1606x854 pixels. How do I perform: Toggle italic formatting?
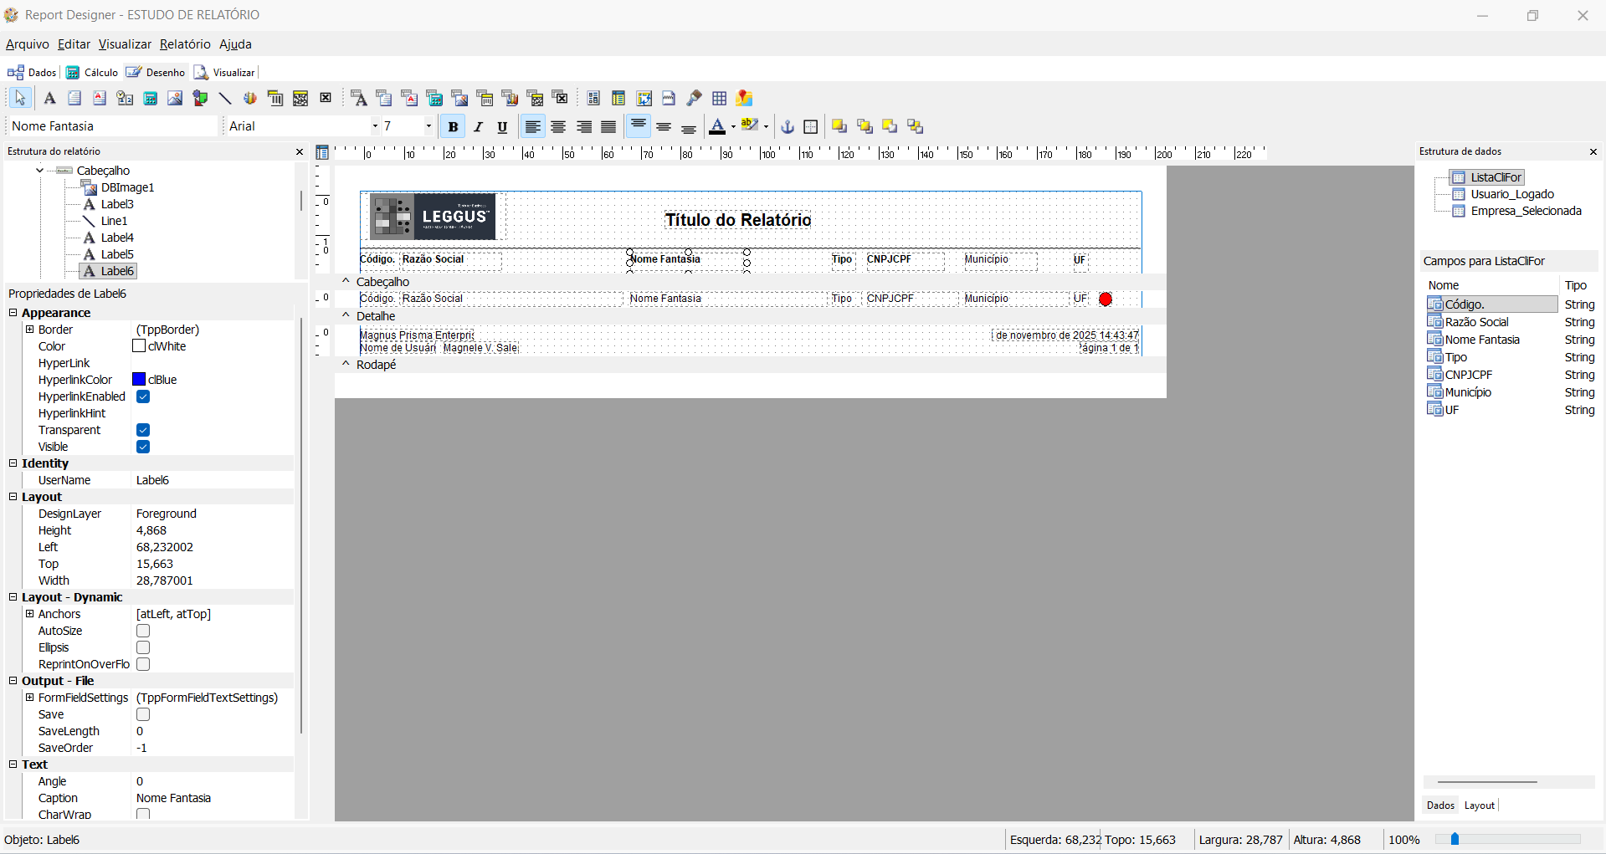pyautogui.click(x=478, y=127)
